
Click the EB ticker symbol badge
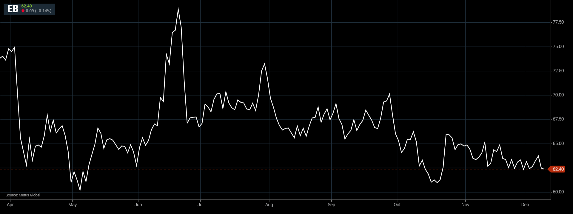click(x=13, y=9)
